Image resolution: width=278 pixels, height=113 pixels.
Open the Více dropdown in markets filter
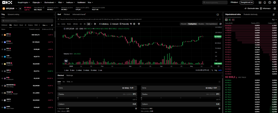click(x=45, y=25)
